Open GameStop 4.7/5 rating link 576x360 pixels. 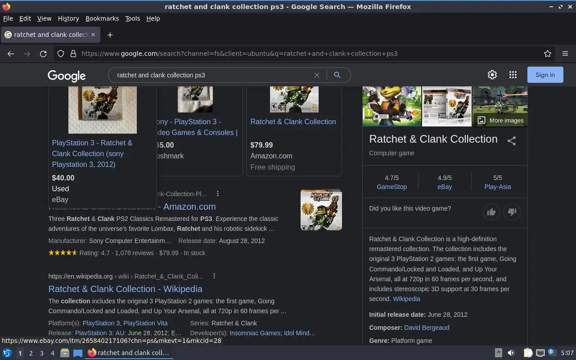tap(391, 187)
